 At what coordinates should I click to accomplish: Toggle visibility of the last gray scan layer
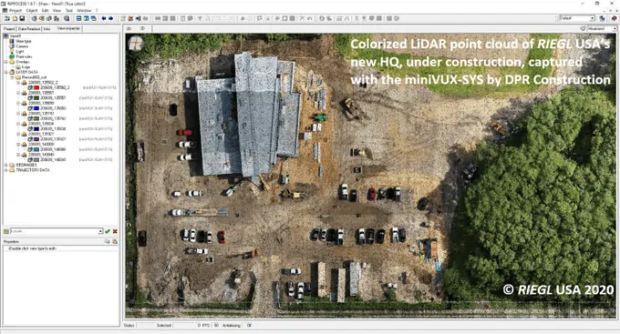[30, 160]
